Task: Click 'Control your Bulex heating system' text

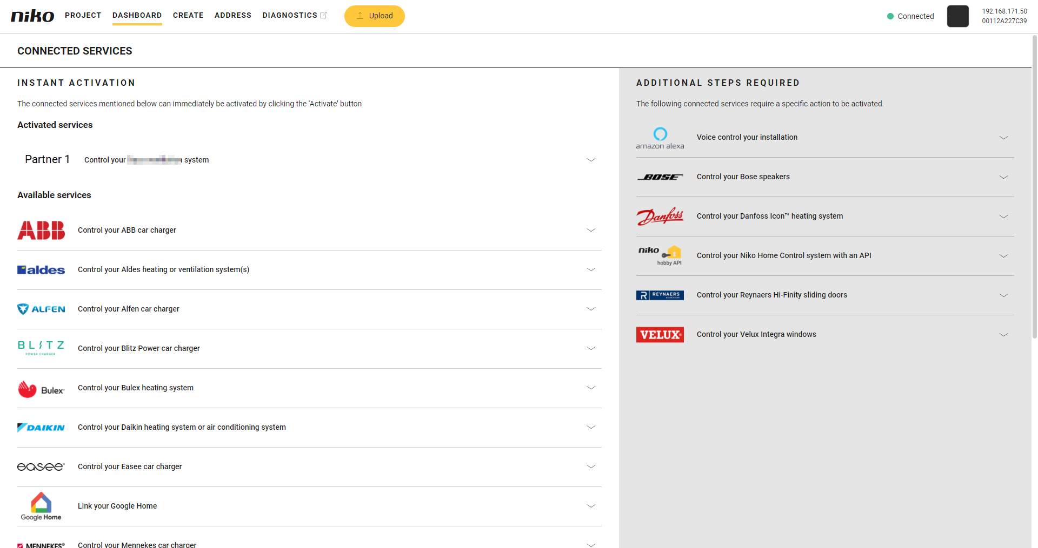Action: 136,388
